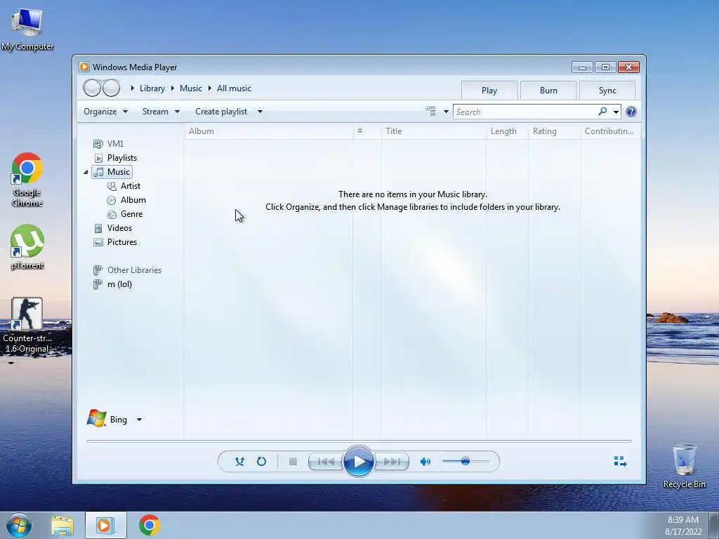Skip to the next track
The height and width of the screenshot is (539, 719).
point(392,462)
